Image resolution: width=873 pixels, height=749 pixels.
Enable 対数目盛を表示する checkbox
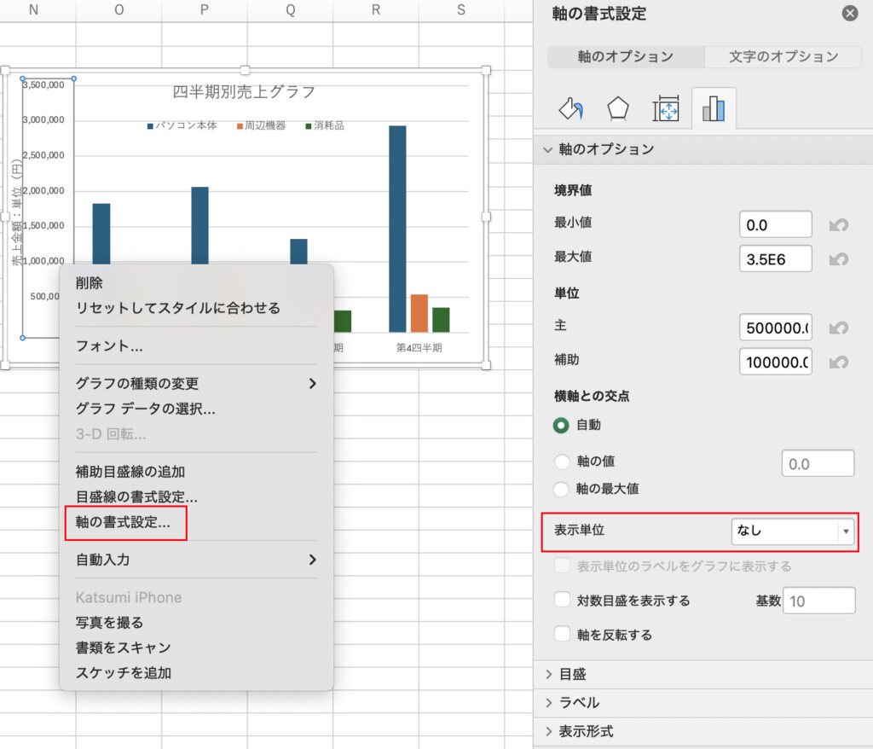coord(562,601)
